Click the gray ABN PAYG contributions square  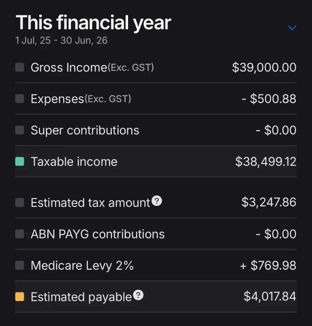tap(20, 234)
